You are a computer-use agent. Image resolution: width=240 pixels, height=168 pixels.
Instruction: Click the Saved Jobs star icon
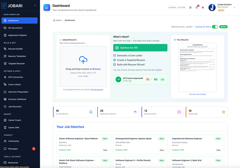pos(223,112)
